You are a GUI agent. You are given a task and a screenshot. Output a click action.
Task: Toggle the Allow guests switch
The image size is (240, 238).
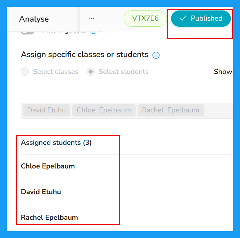click(28, 32)
